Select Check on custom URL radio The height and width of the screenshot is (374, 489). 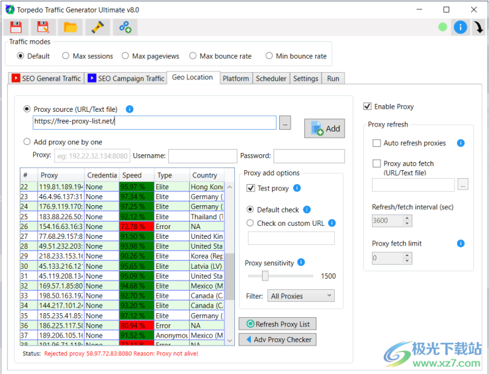click(250, 223)
